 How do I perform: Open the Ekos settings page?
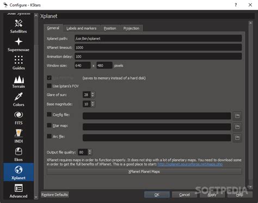19,155
